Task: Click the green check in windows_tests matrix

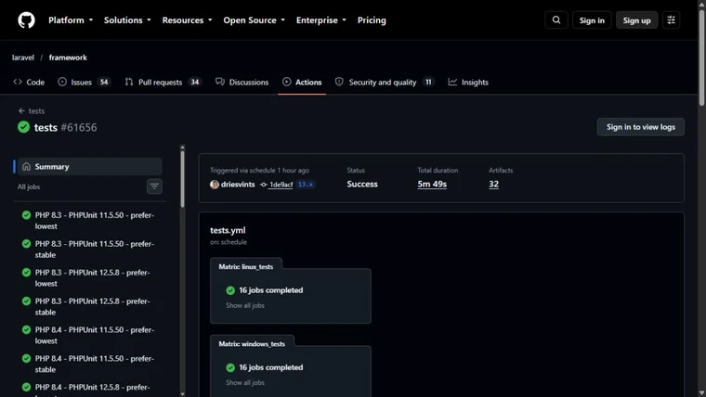Action: (230, 367)
